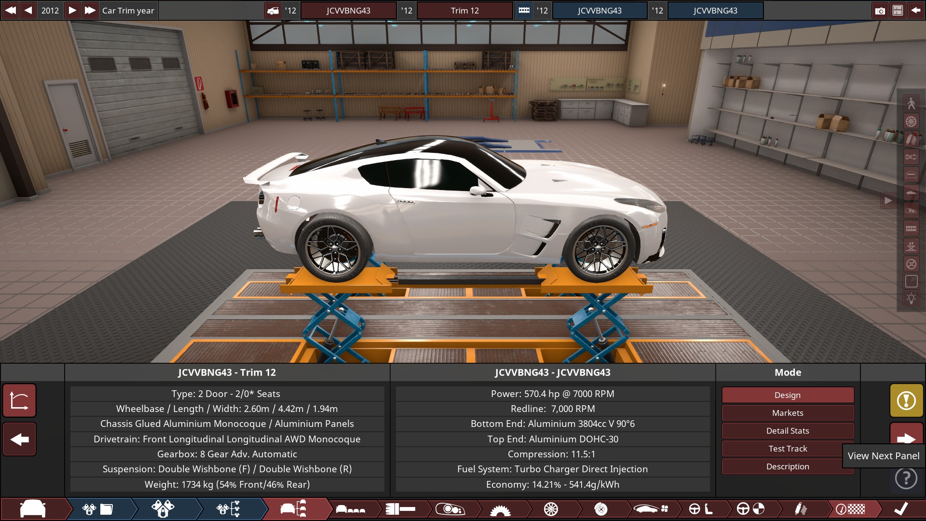Click the car model icon in top bar
Image resolution: width=926 pixels, height=521 pixels.
coord(273,11)
